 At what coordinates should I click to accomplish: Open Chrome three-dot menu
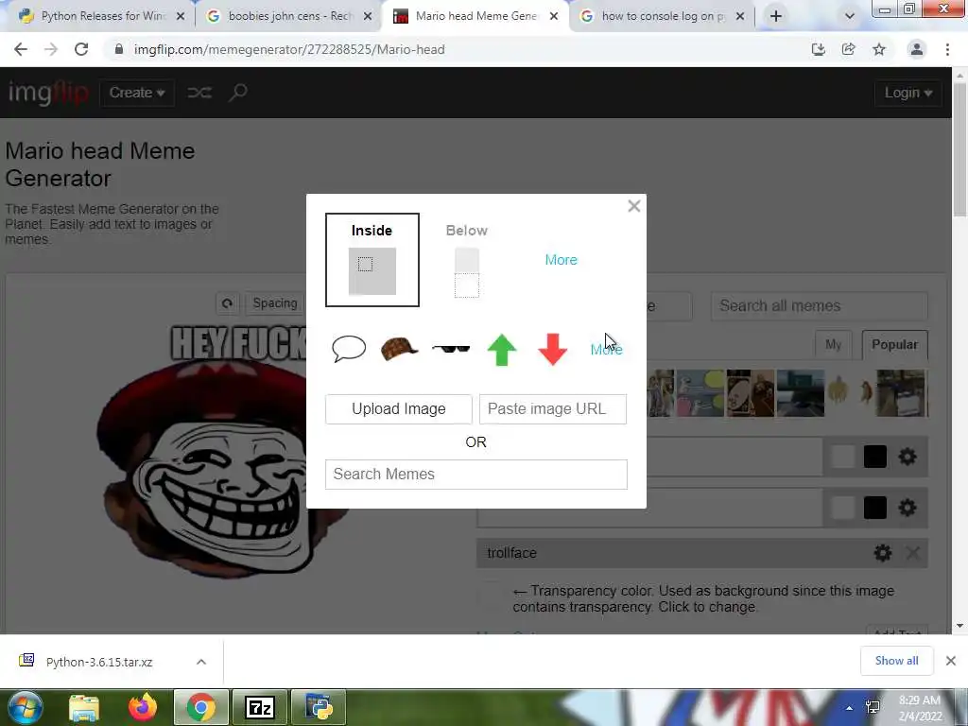pos(947,49)
